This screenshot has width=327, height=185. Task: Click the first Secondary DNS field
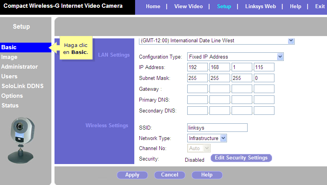[197, 111]
